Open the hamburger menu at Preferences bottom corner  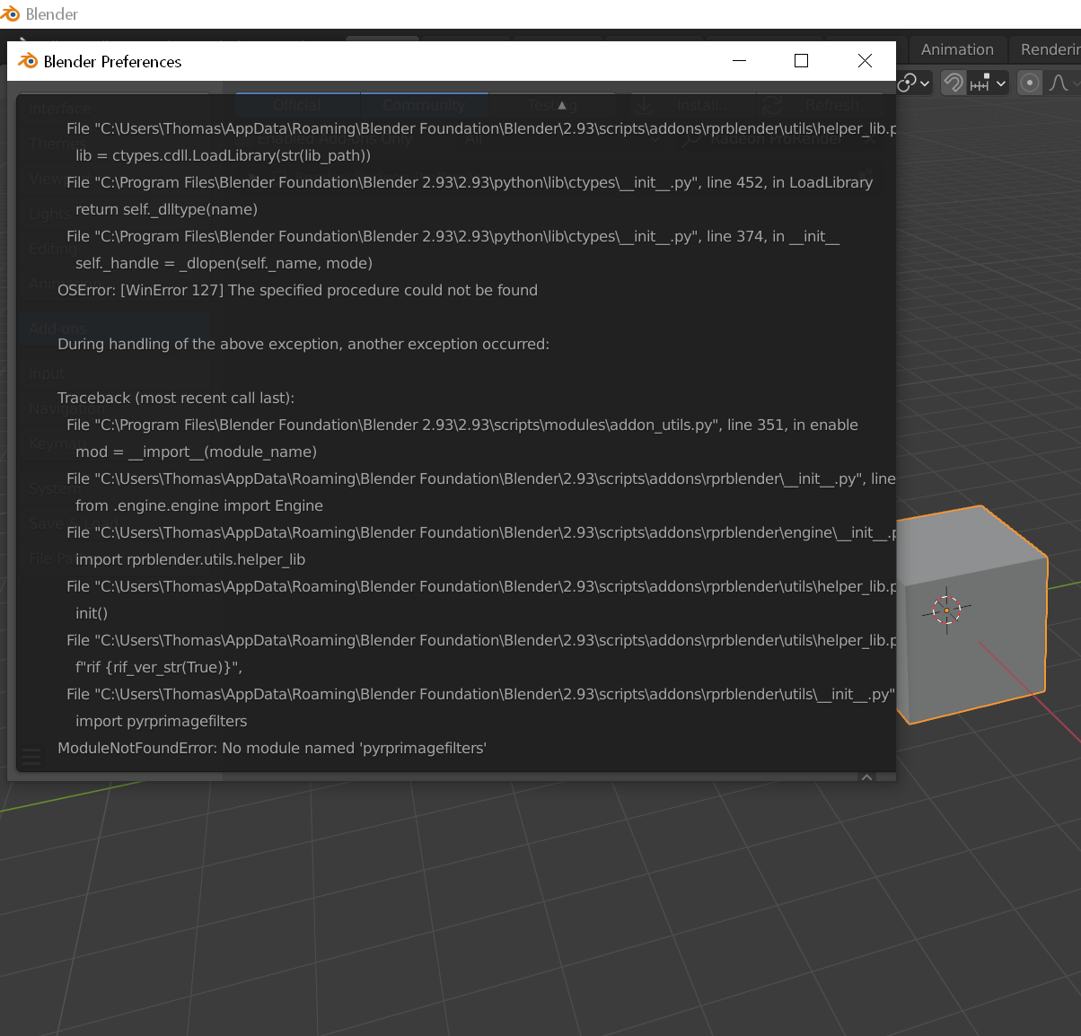[31, 756]
